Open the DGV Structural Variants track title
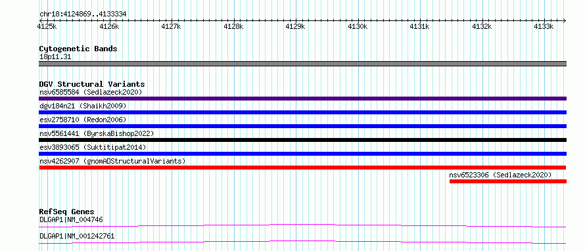This screenshot has height=251, width=585. point(92,84)
